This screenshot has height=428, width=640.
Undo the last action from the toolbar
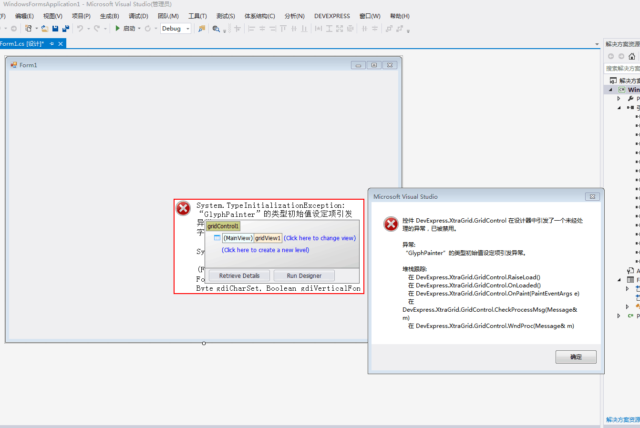click(x=80, y=29)
